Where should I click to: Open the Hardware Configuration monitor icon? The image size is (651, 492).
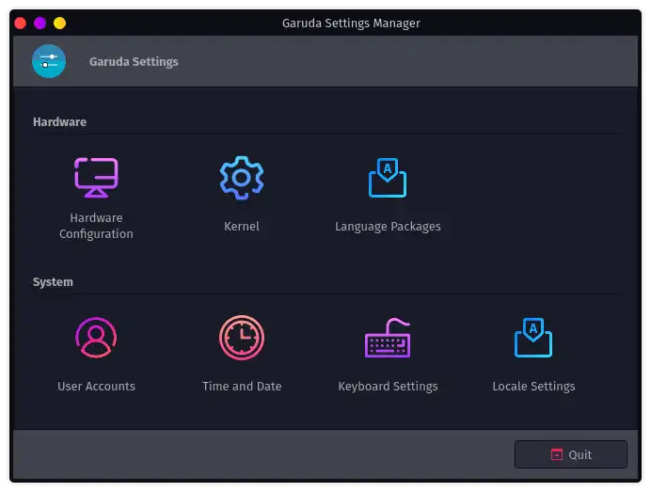point(96,178)
